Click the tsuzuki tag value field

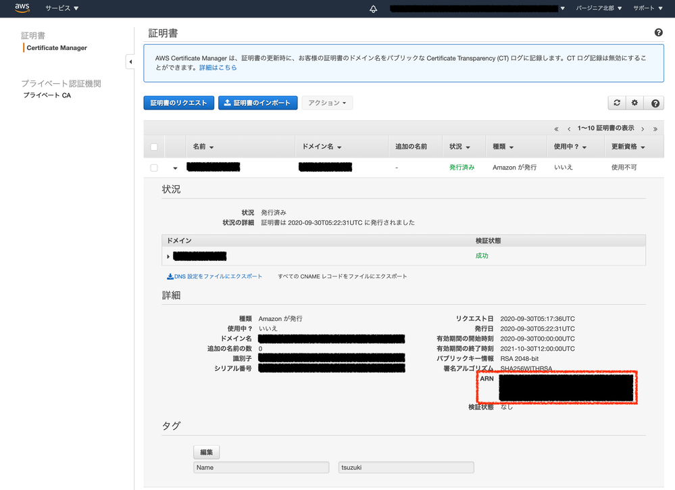(x=406, y=468)
